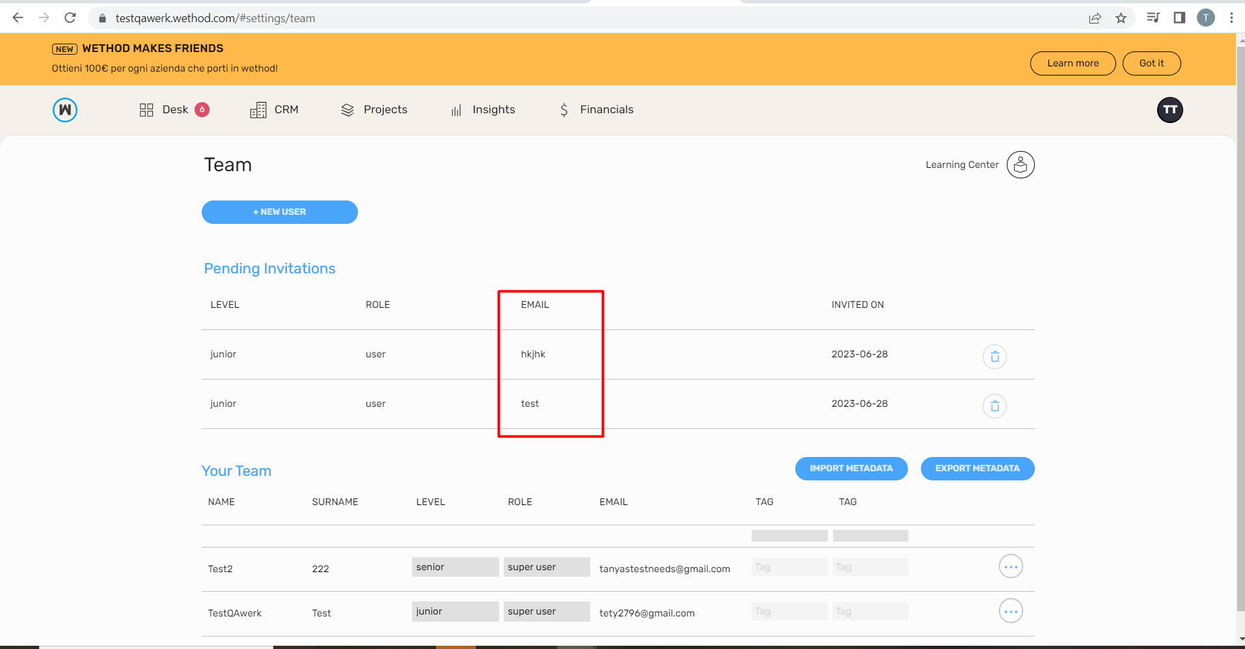Viewport: 1245px width, 649px height.
Task: Click the Learning Center text link
Action: pyautogui.click(x=962, y=165)
